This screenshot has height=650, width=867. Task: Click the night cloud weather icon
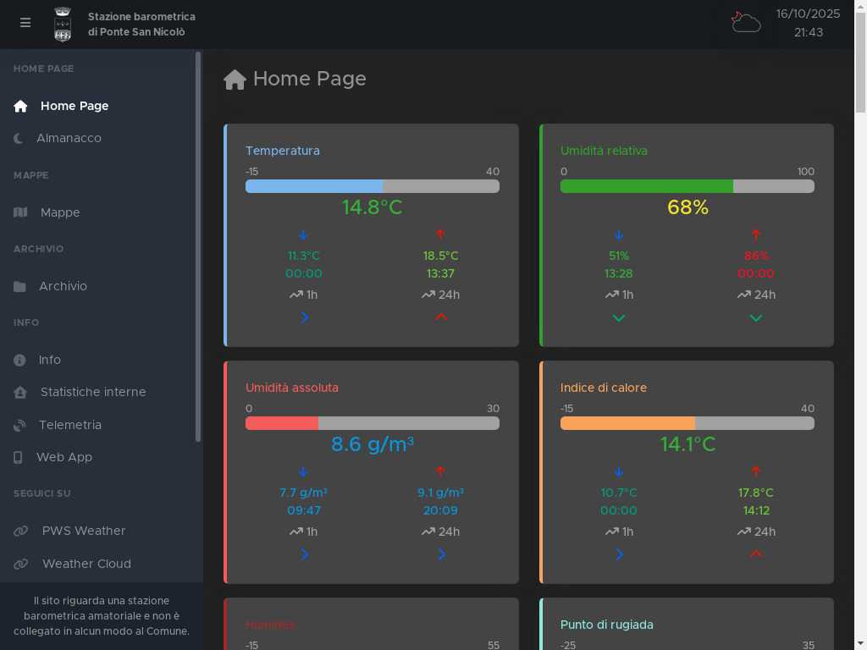click(x=745, y=23)
